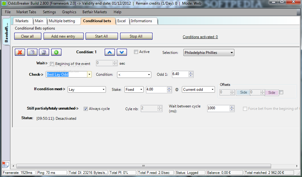The height and width of the screenshot is (177, 302).
Task: Tick the Begining of the event checkbox
Action: (52, 64)
